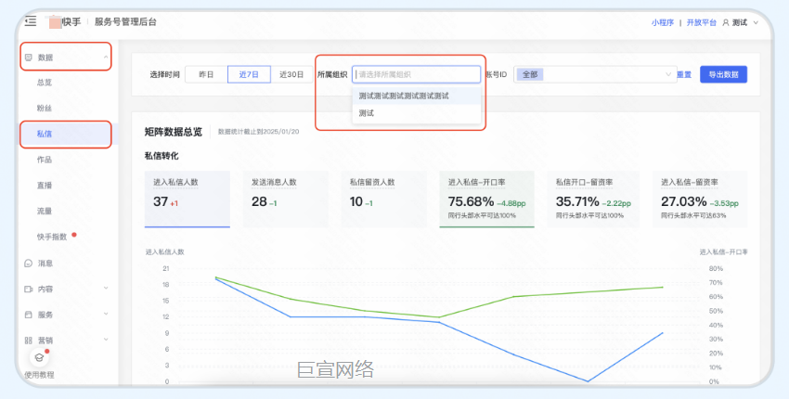Open the 小程序 link in header
This screenshot has height=399, width=789.
click(663, 21)
